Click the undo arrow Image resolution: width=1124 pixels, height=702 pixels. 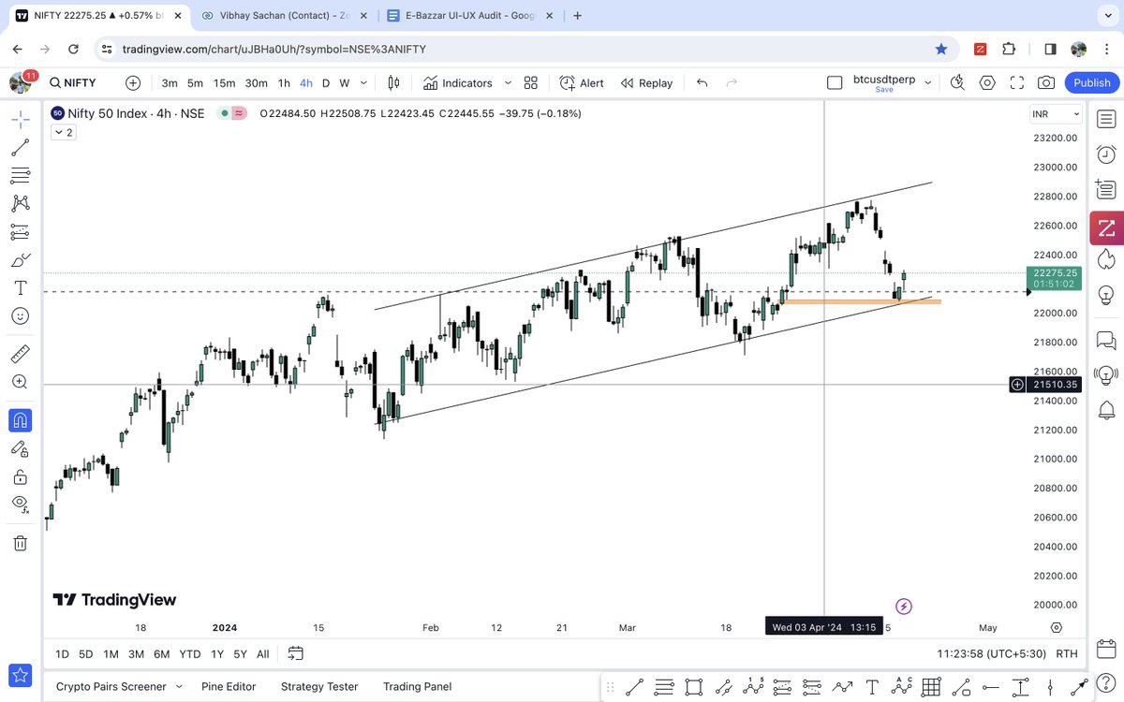[x=703, y=82]
